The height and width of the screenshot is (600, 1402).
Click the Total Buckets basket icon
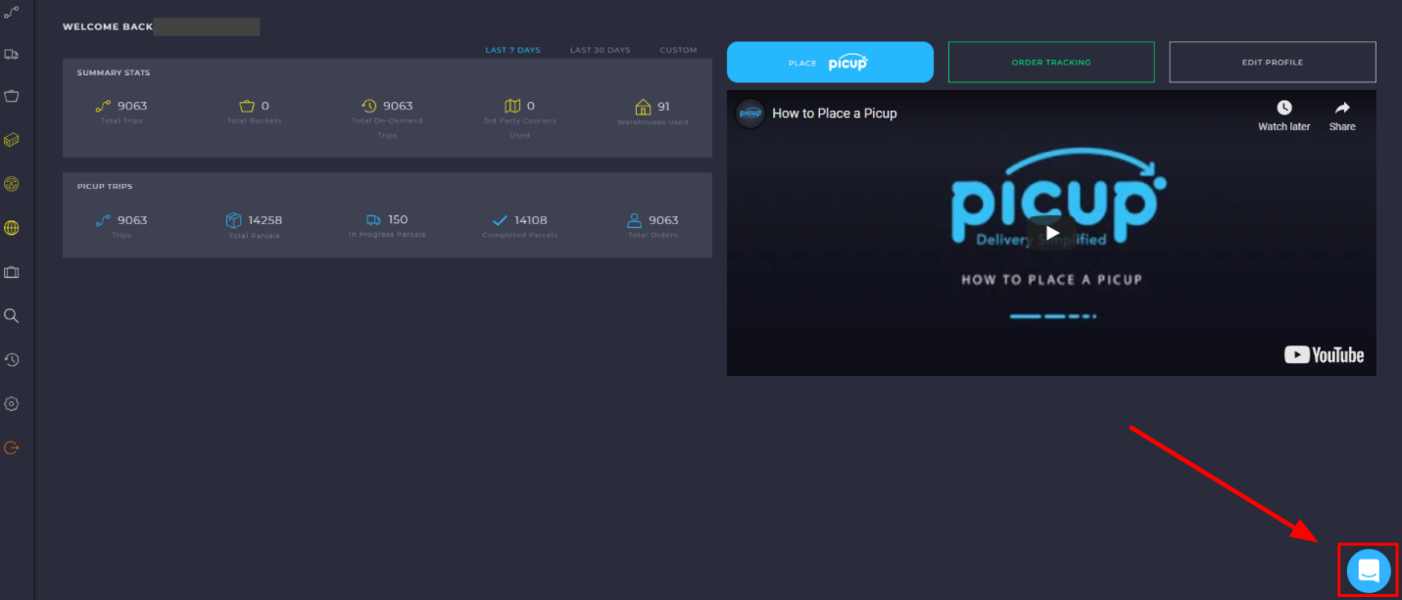pos(247,106)
